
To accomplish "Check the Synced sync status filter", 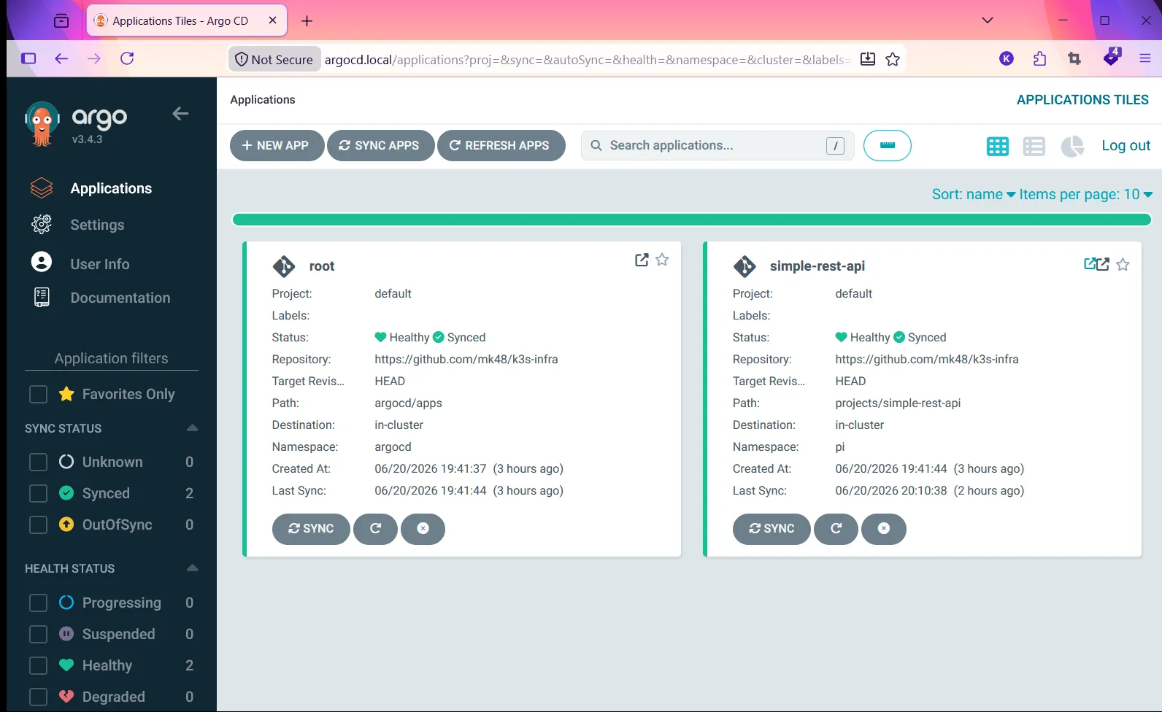I will [38, 493].
